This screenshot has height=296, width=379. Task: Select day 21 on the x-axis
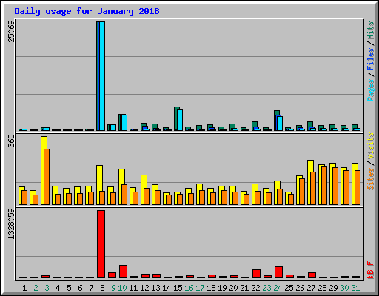[244, 288]
